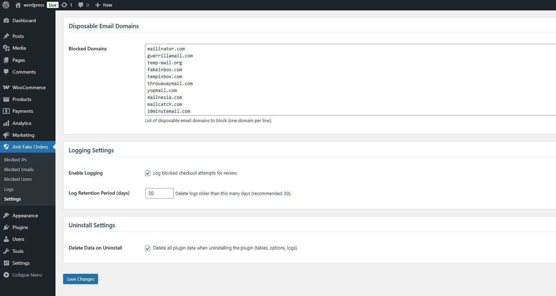Open Media library via its icon
Screen dimensions: 556x296
pos(6,48)
